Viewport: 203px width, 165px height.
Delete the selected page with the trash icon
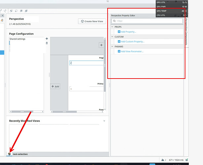pyautogui.click(x=47, y=43)
